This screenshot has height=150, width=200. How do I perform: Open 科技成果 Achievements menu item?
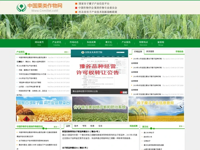tap(91, 43)
